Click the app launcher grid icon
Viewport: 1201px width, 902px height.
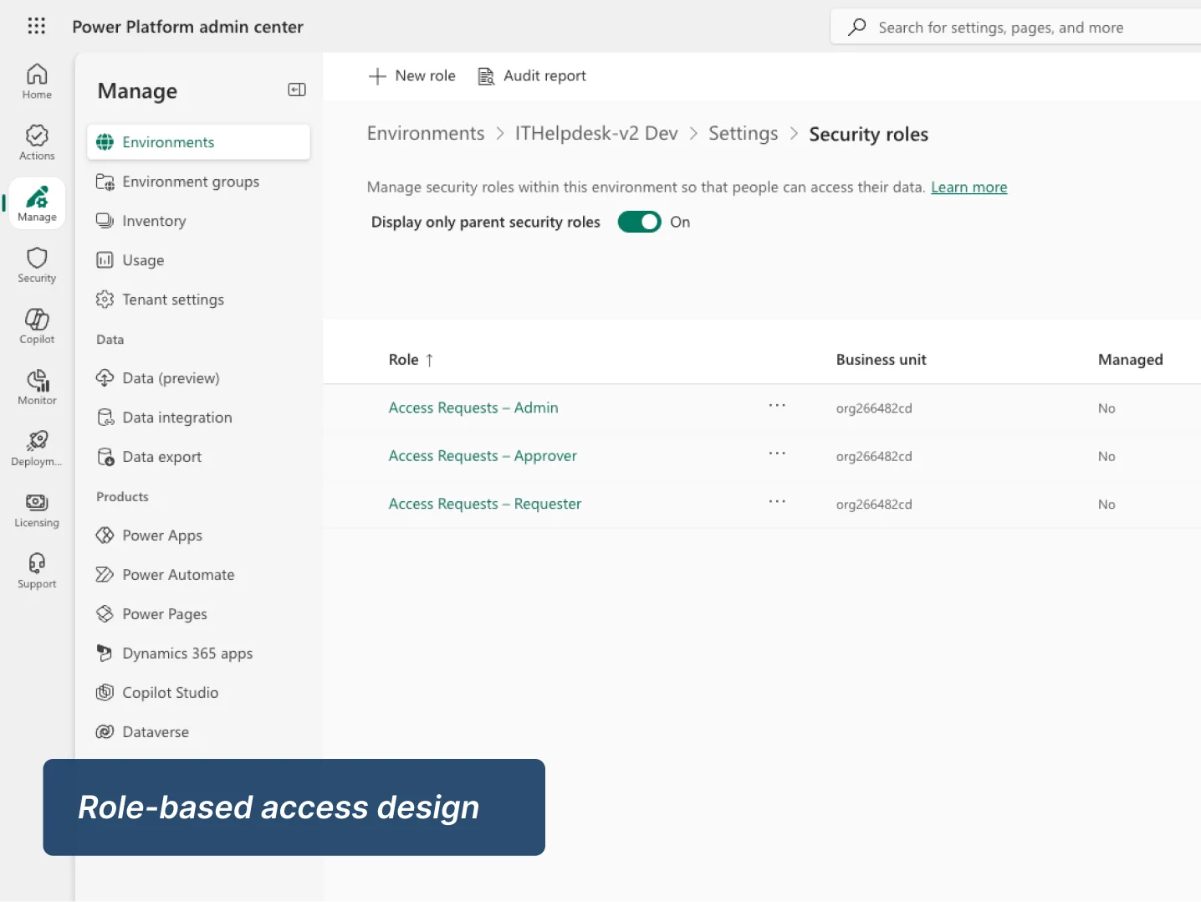click(36, 26)
